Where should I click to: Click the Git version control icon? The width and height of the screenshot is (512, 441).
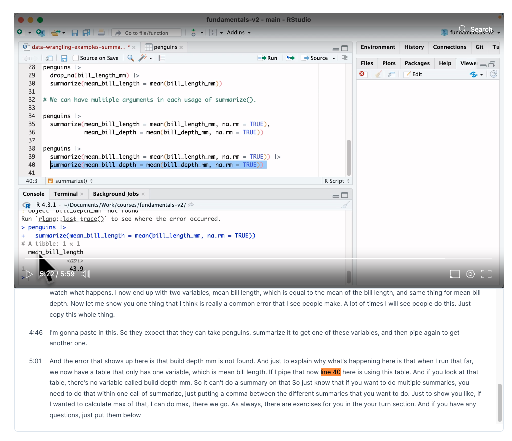(x=193, y=32)
